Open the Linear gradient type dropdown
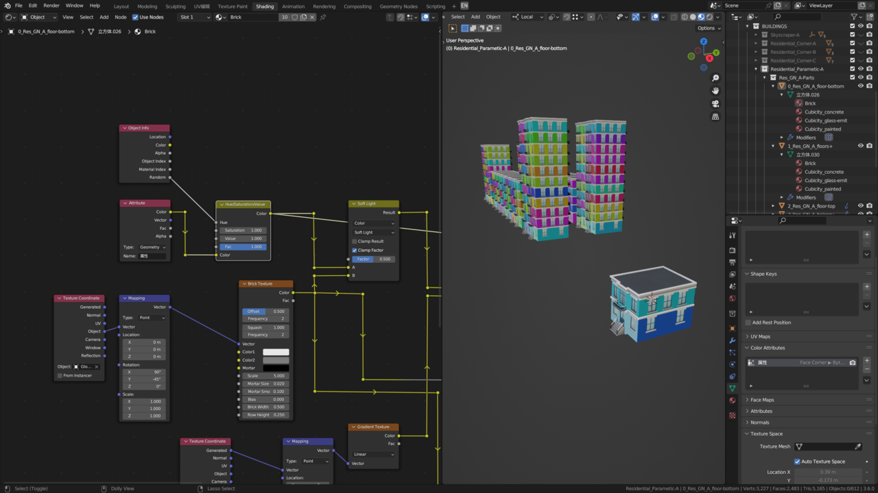The image size is (878, 493). click(x=373, y=454)
